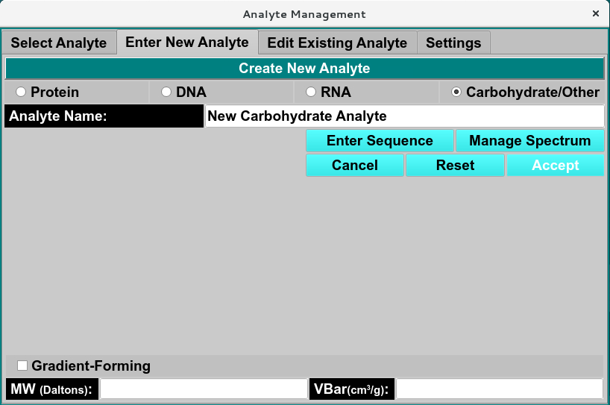Pick the Carbohydrate/Other radio button
The width and height of the screenshot is (610, 405).
click(x=456, y=92)
